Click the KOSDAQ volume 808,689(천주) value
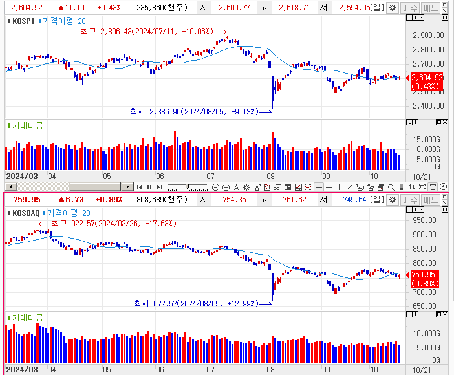Screen dimensions: 454x375 (x=162, y=200)
